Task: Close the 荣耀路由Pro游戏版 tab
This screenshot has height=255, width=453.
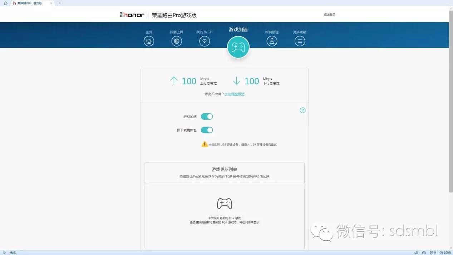Action: (51, 3)
